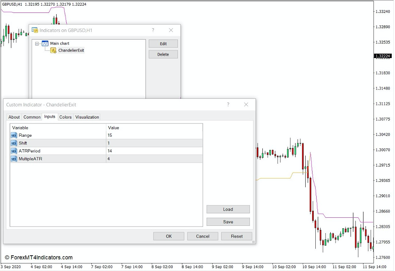Open the Visualization tab

[88, 117]
